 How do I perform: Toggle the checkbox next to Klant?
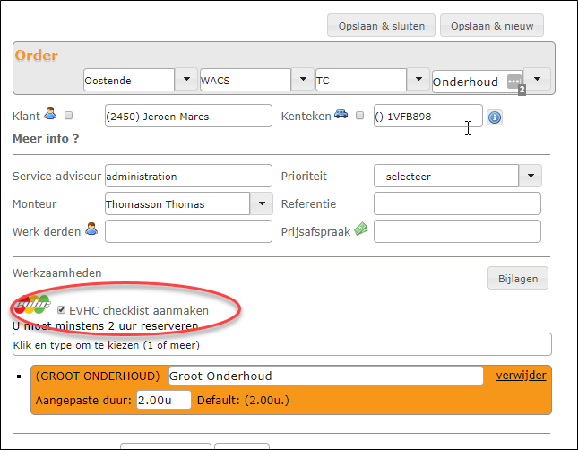(x=69, y=116)
